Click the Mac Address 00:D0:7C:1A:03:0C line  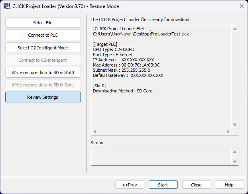point(126,65)
